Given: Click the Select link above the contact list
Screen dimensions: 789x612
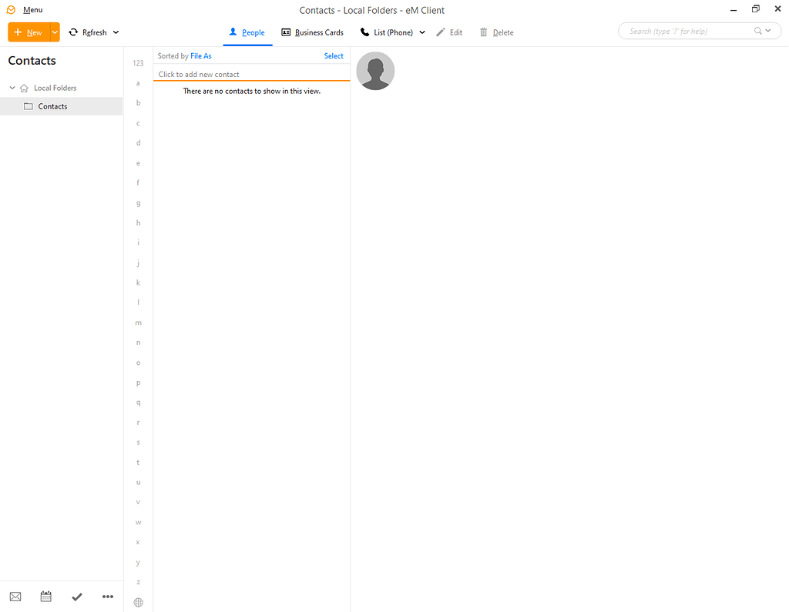Looking at the screenshot, I should 334,55.
